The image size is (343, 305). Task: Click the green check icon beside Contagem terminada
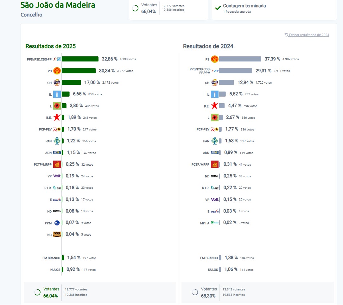(218, 8)
